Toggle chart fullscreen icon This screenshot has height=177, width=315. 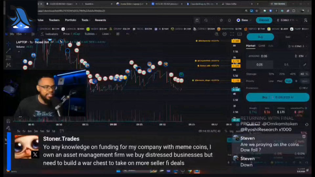click(232, 34)
